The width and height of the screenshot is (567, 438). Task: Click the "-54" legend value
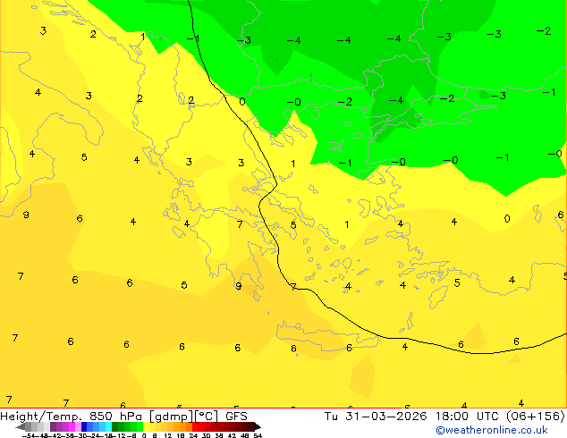[x=29, y=435]
